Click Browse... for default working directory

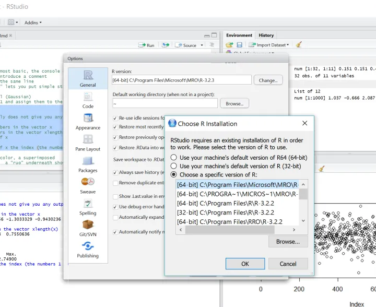coord(234,103)
